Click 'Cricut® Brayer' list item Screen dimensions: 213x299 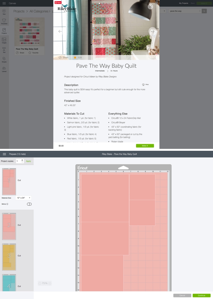(118, 122)
